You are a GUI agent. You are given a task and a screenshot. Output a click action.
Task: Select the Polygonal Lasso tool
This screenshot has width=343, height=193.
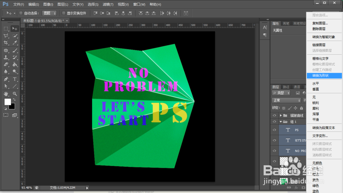[6, 36]
